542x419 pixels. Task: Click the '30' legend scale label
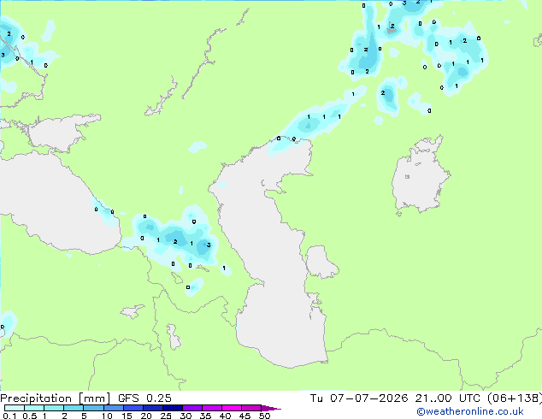coord(186,416)
